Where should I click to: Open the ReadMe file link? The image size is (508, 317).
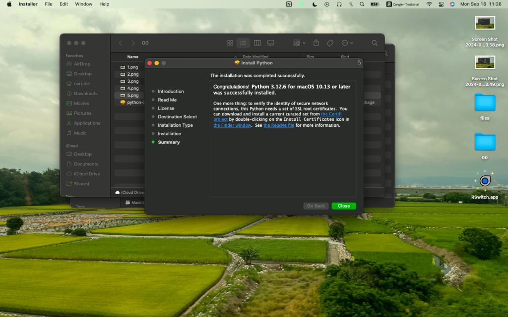click(279, 125)
